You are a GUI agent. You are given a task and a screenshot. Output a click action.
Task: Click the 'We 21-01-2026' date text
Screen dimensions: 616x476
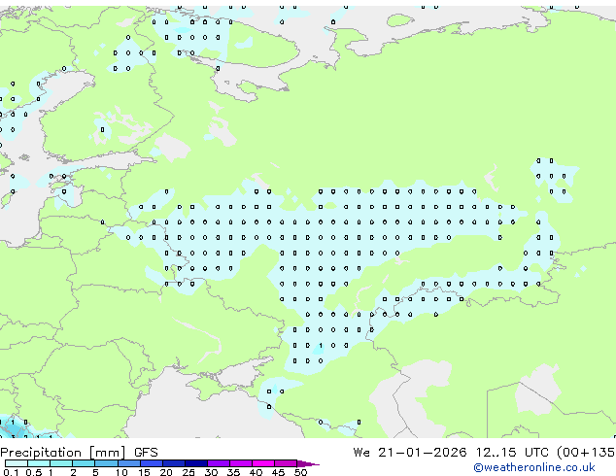coord(410,453)
